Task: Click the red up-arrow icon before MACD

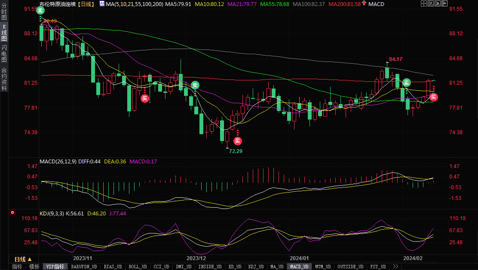Action: click(365, 4)
